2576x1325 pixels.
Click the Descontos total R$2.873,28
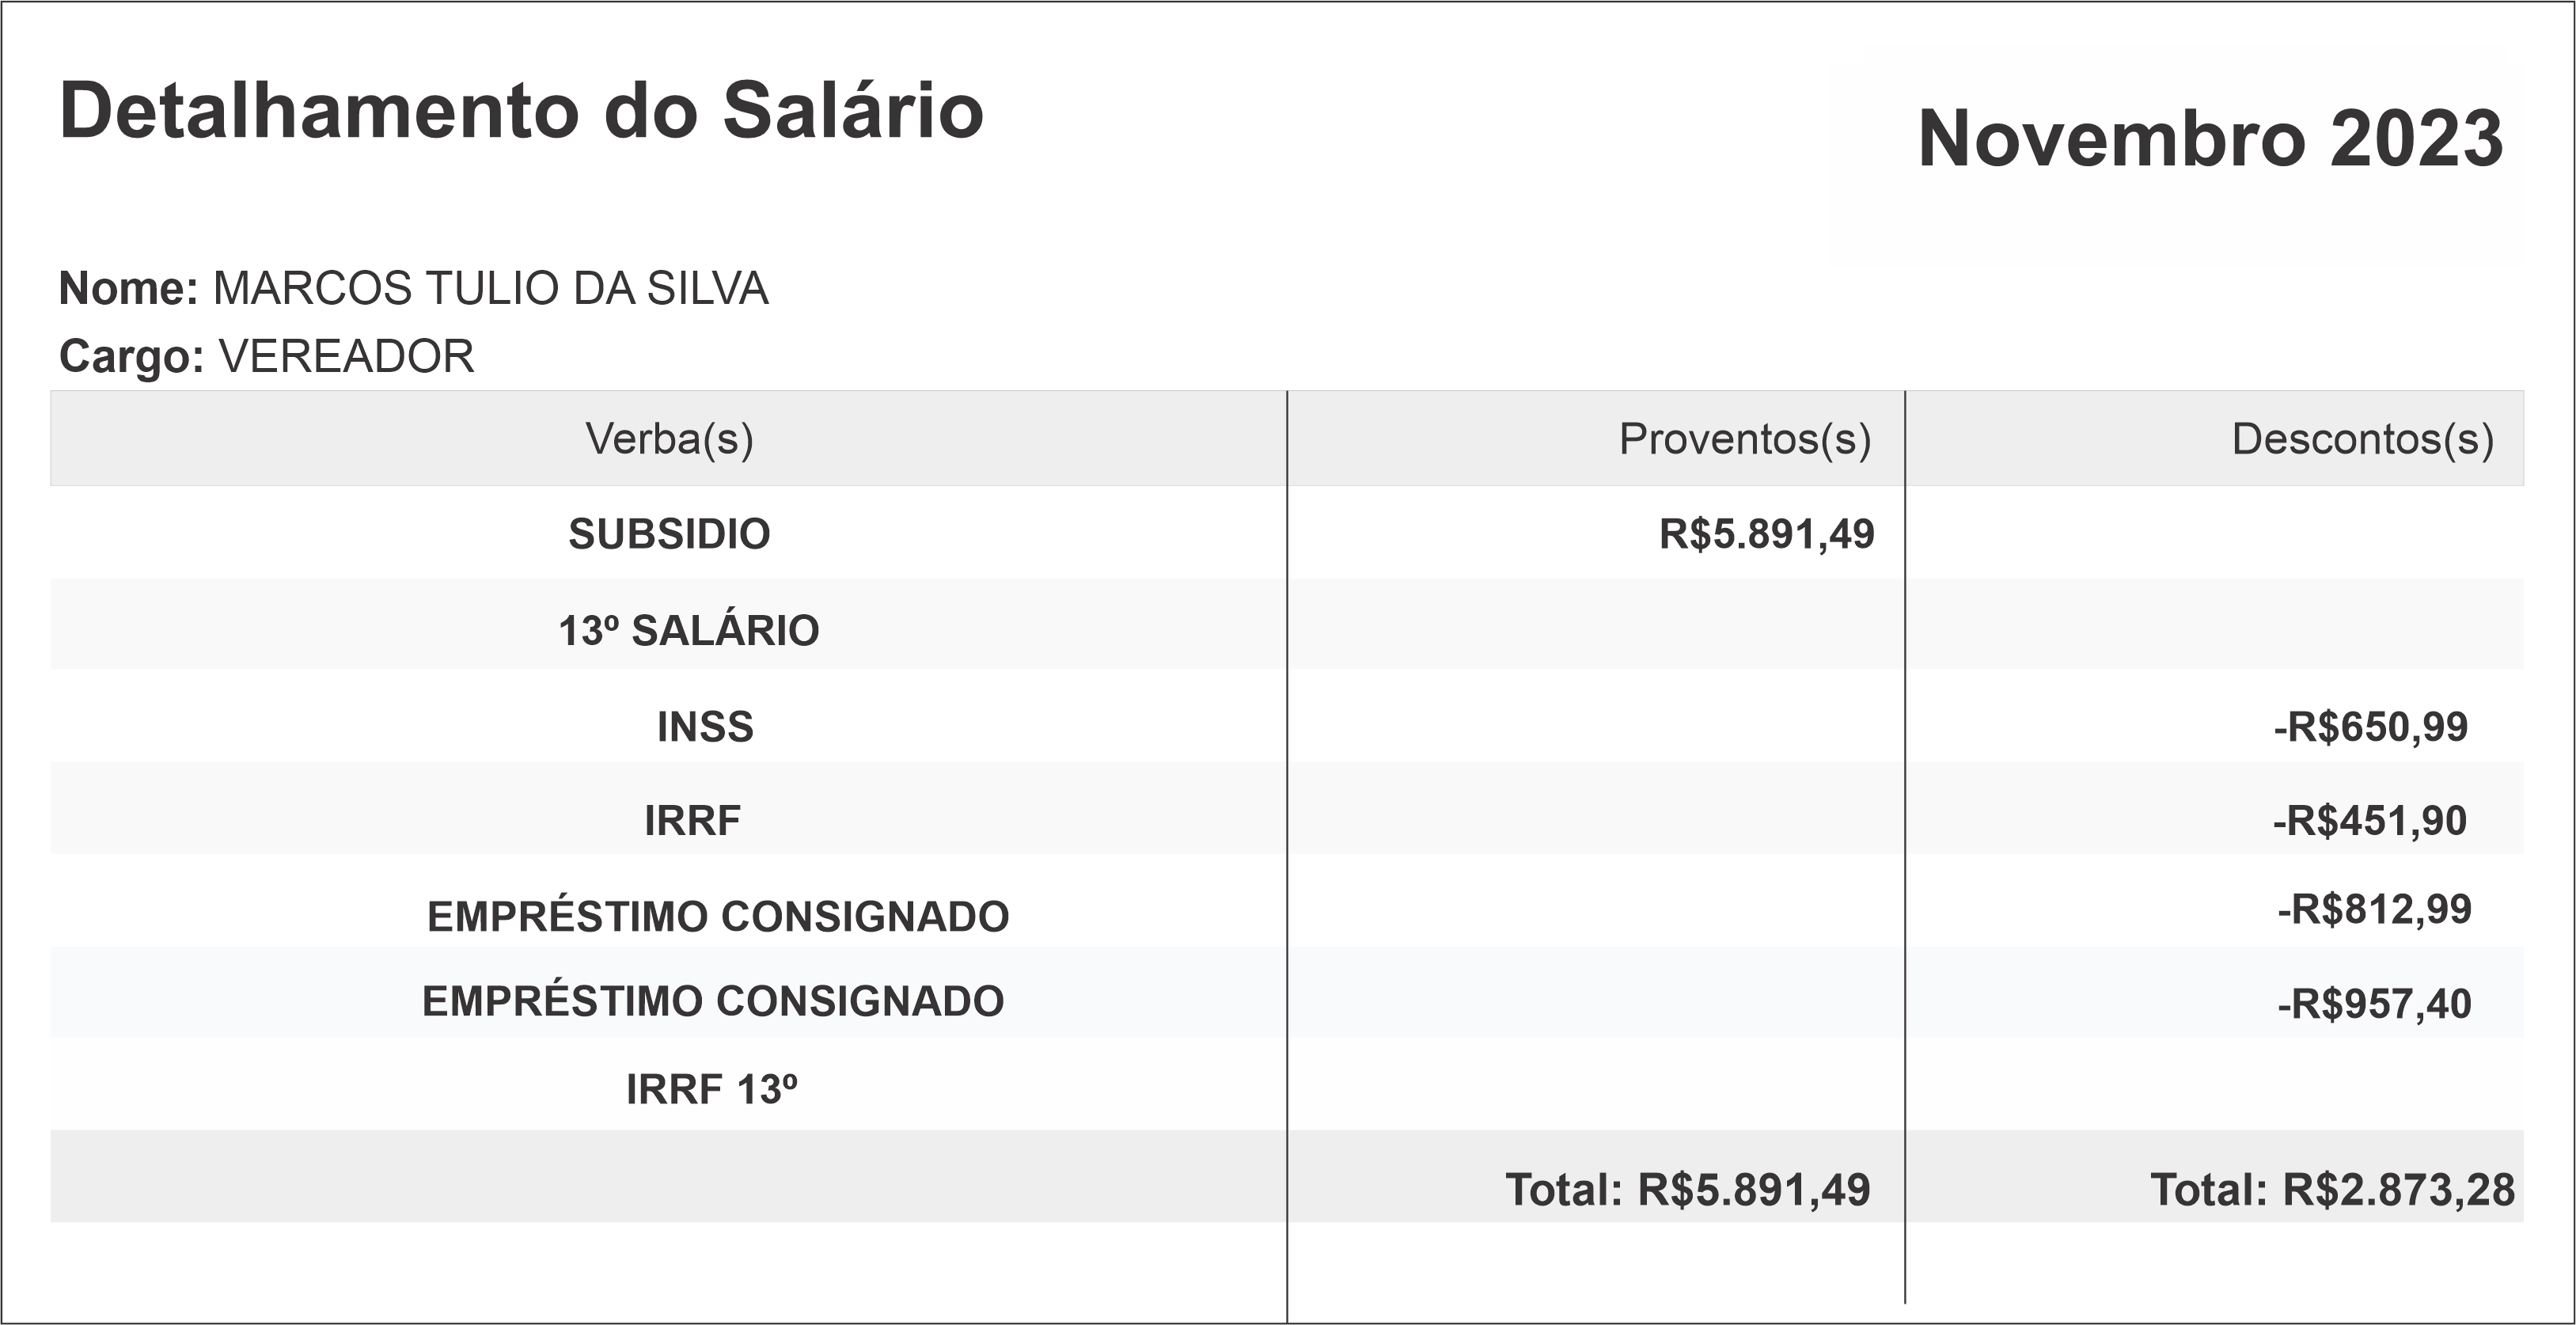(x=2332, y=1190)
